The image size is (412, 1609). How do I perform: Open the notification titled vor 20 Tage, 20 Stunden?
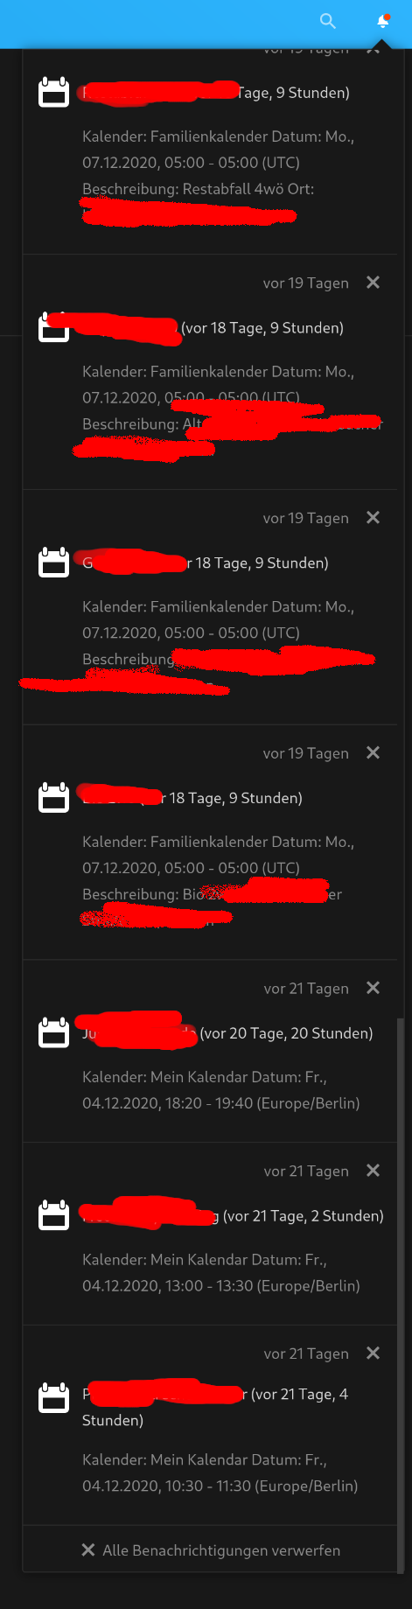pyautogui.click(x=227, y=1033)
